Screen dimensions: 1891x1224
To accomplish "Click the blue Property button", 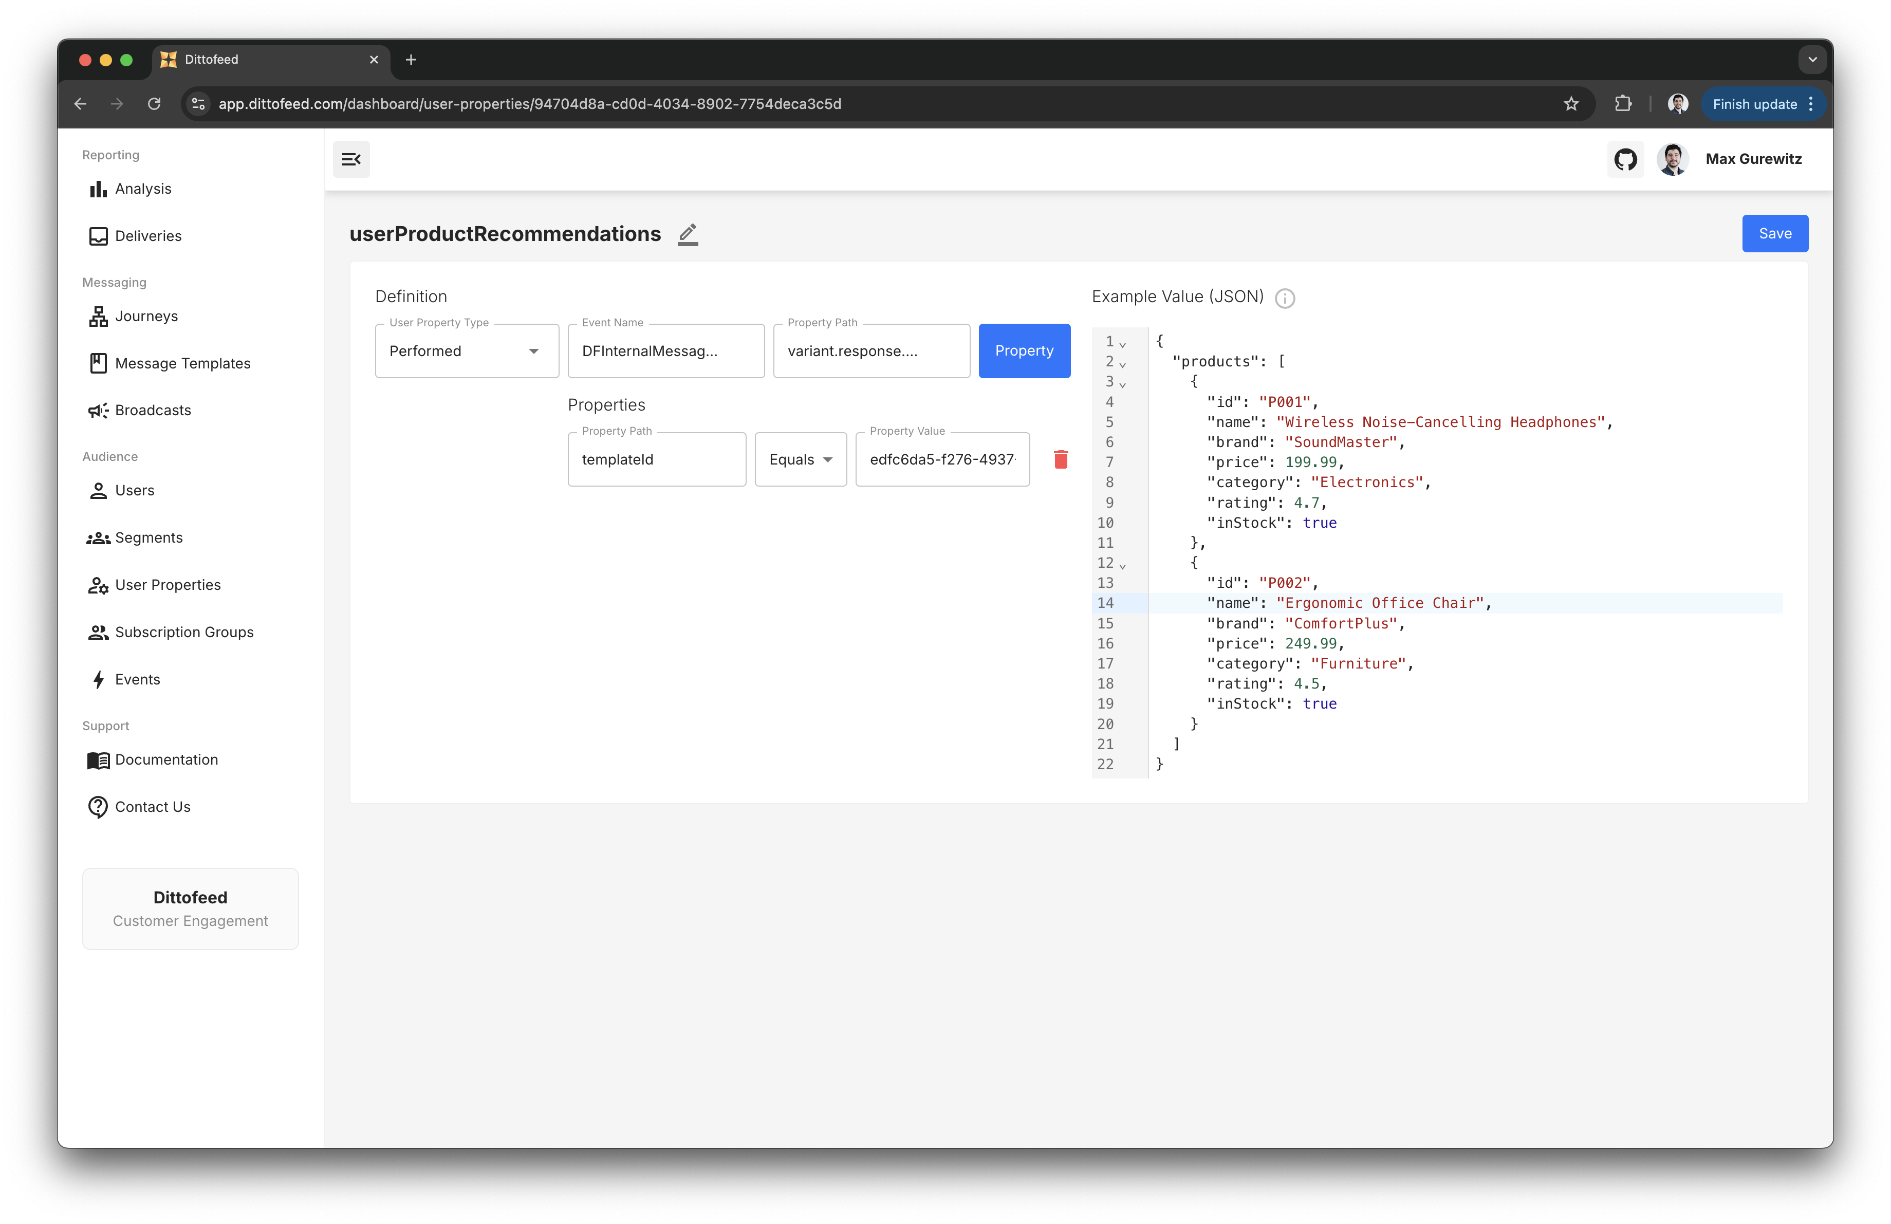I will [x=1024, y=351].
